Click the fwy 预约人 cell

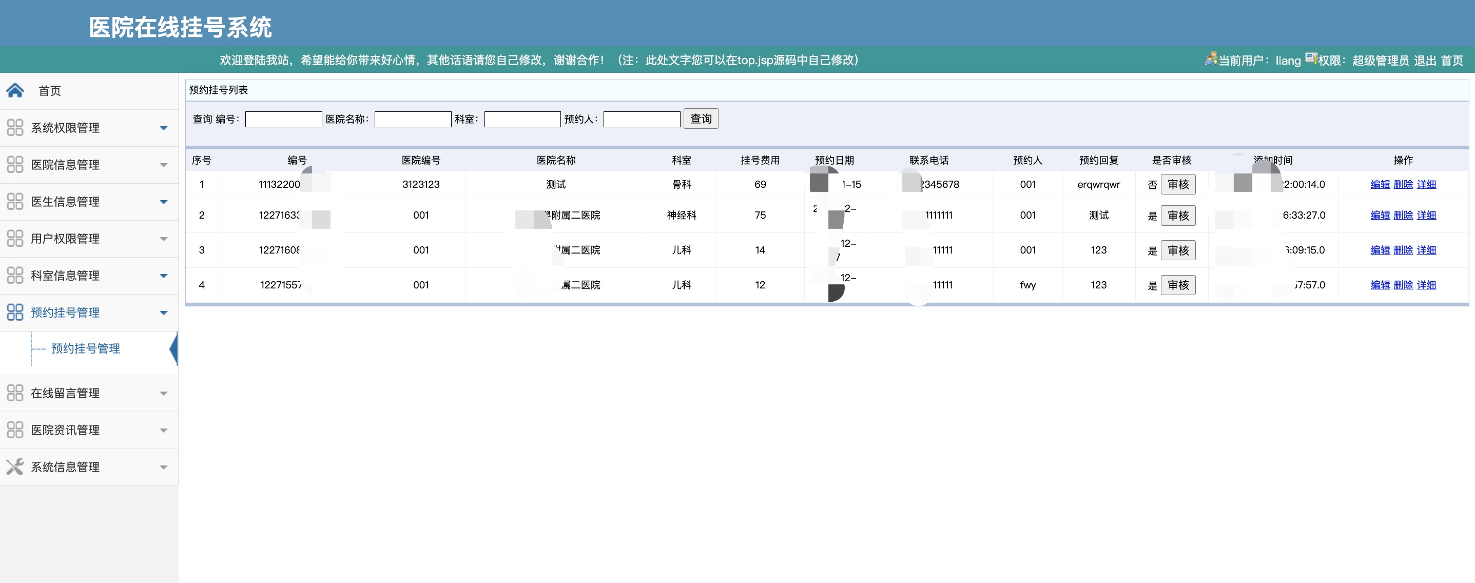(x=1027, y=285)
